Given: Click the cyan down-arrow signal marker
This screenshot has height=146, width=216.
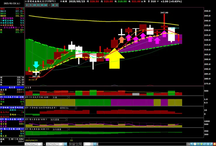Looking at the screenshot, I should pos(36,65).
